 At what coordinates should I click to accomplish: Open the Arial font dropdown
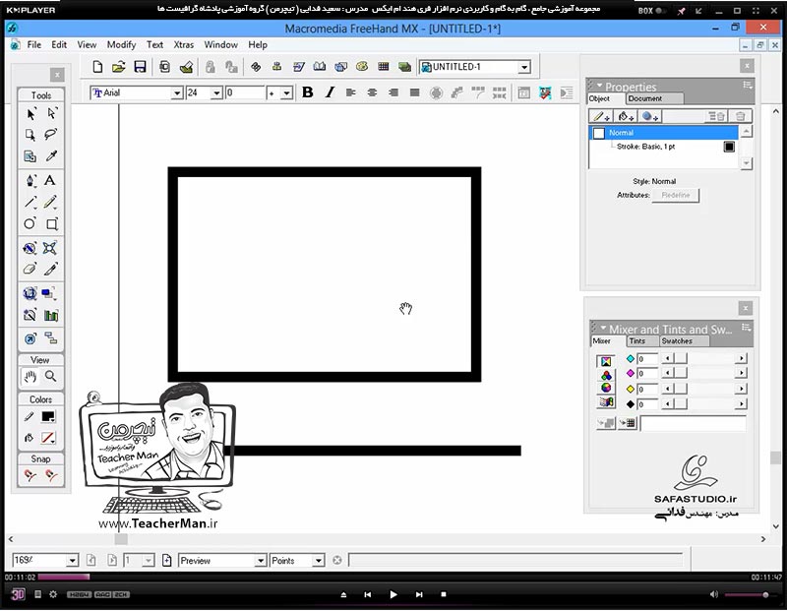[x=177, y=92]
